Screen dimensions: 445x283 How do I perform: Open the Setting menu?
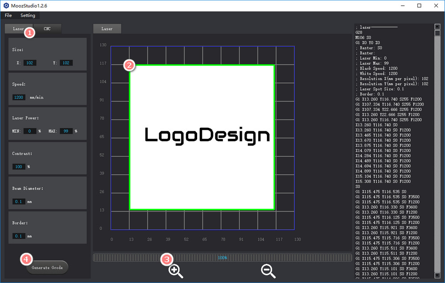pyautogui.click(x=27, y=15)
